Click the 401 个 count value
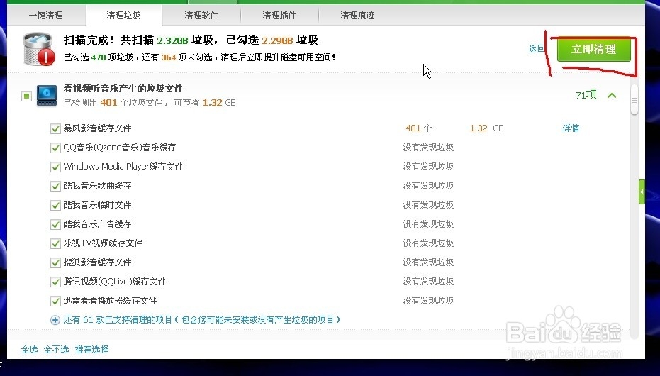 coord(419,128)
